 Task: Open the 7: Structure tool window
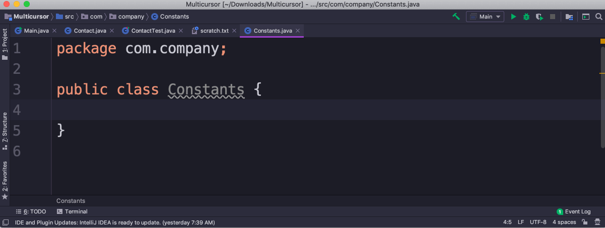tap(5, 131)
